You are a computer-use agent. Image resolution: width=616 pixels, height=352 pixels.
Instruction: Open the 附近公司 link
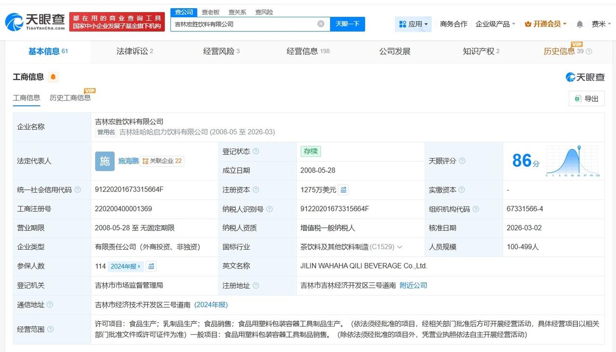413,285
